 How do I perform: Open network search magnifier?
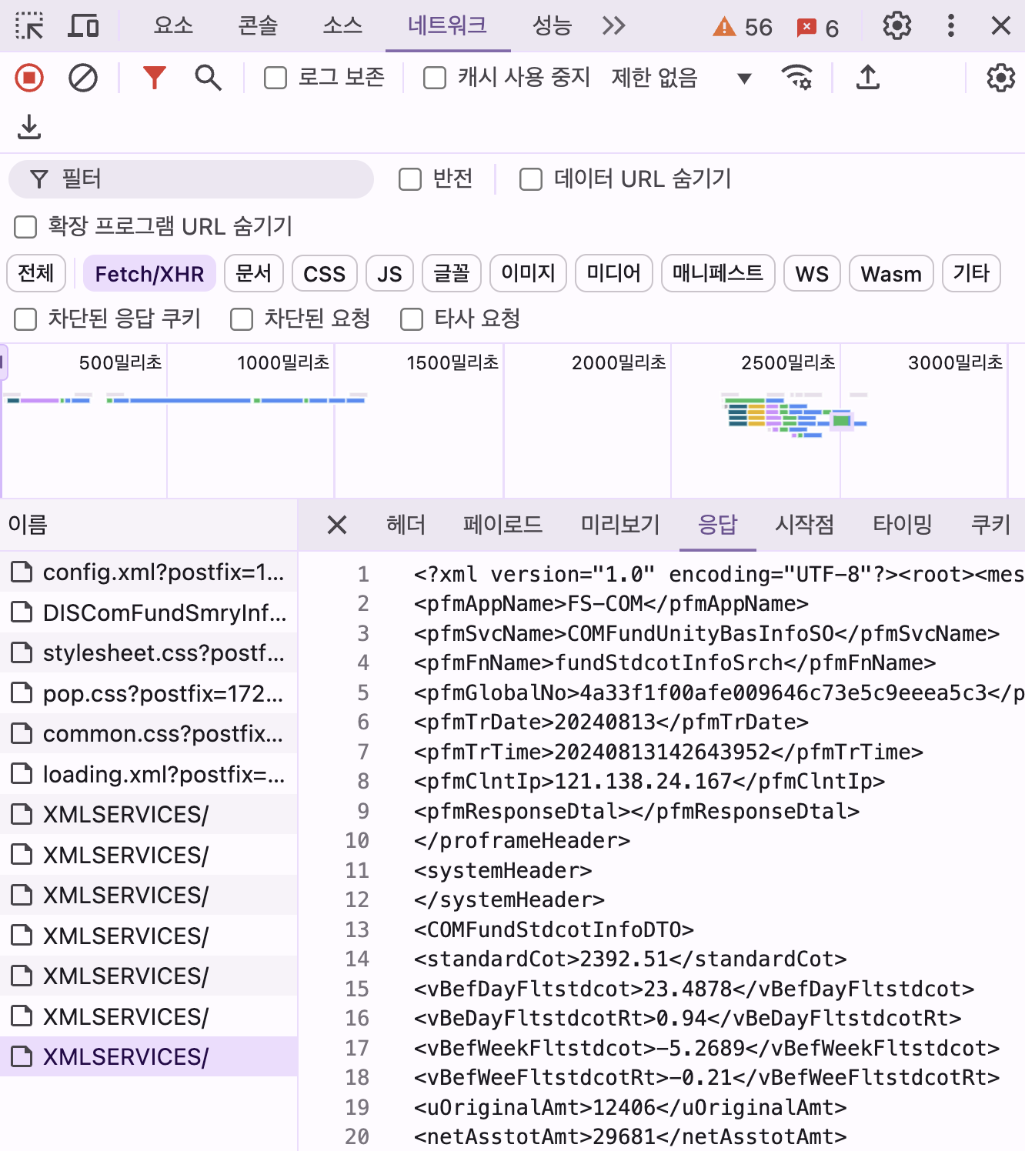[x=208, y=78]
